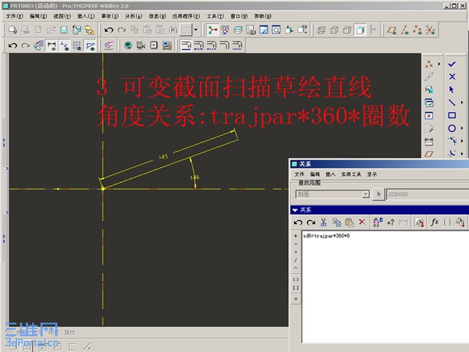Select the Line sketch tool
This screenshot has height=352, width=469.
[x=451, y=103]
